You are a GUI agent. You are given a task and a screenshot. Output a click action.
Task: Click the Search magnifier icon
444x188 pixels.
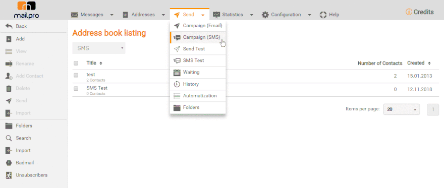pyautogui.click(x=9, y=138)
